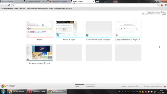Open the Узнать IP адрес thumbnail
The width and height of the screenshot is (167, 94).
(69, 29)
